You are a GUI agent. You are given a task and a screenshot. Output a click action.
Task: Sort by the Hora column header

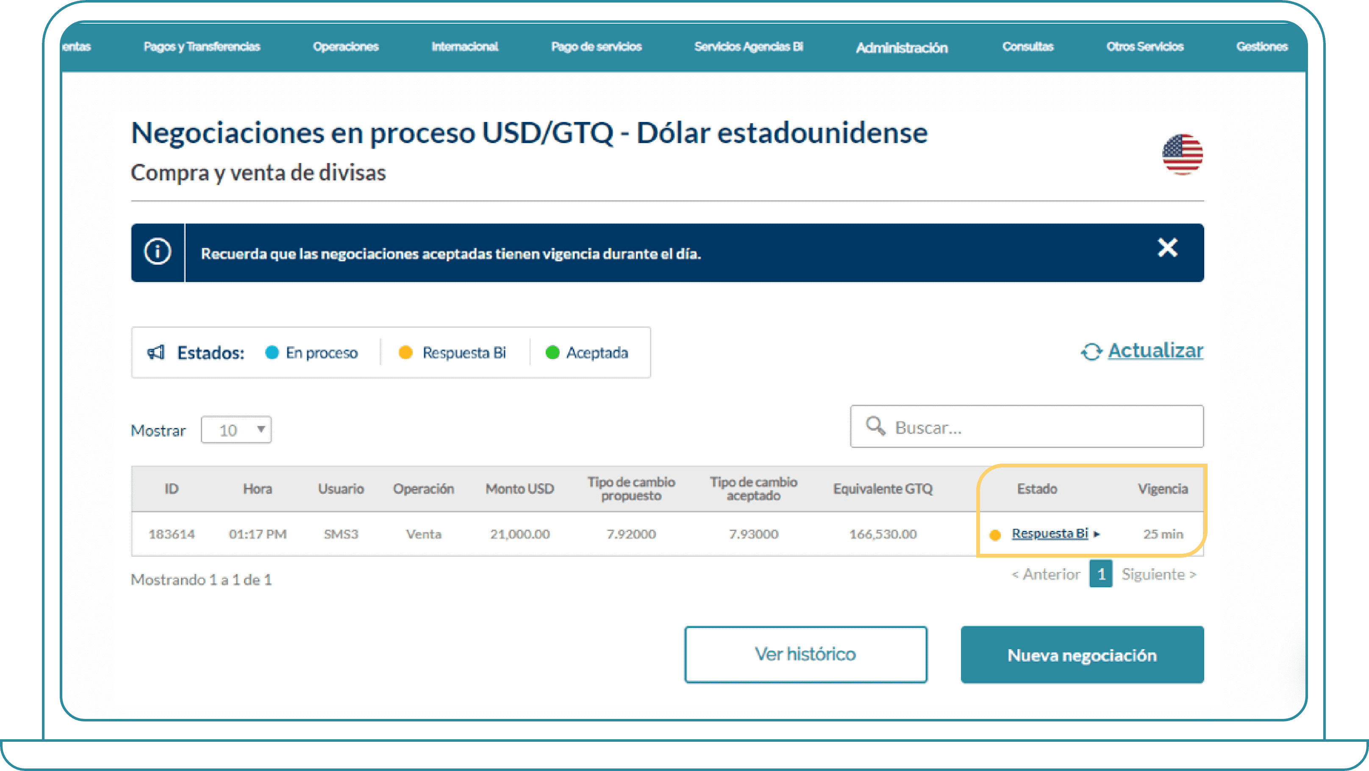[x=258, y=489]
